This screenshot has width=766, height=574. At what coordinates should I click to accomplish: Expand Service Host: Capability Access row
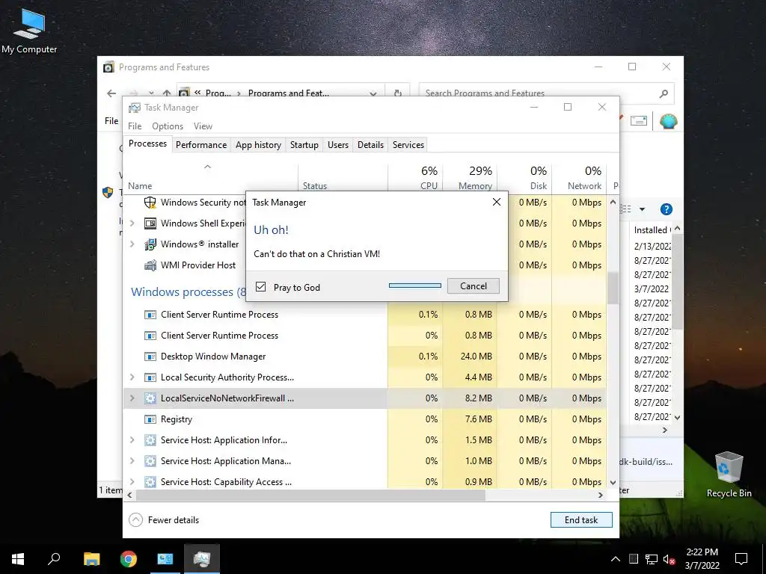132,482
